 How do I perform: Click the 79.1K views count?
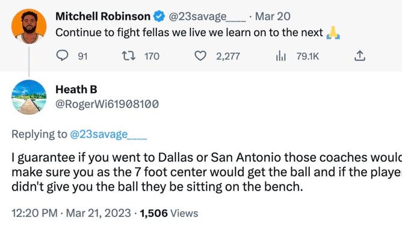click(x=308, y=56)
